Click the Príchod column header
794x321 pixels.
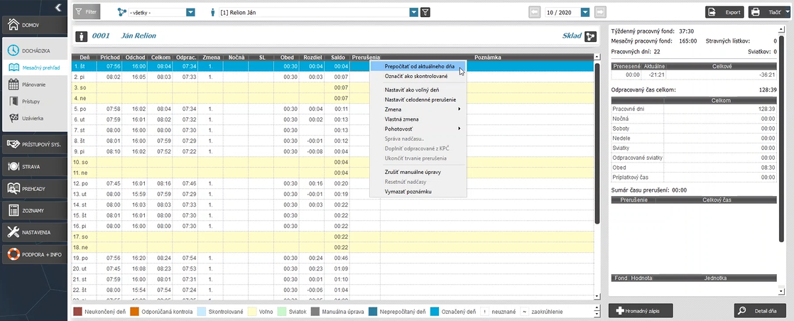tap(109, 58)
